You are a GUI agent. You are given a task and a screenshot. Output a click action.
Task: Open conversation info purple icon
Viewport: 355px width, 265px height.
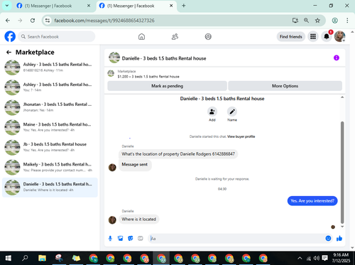pyautogui.click(x=337, y=58)
